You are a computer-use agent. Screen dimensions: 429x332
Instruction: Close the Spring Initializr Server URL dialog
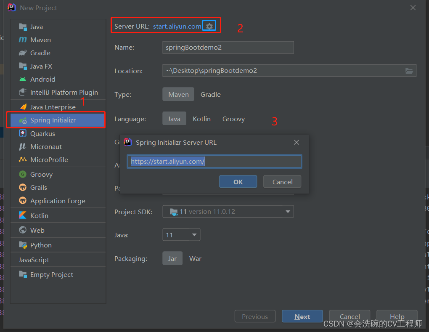pyautogui.click(x=297, y=142)
